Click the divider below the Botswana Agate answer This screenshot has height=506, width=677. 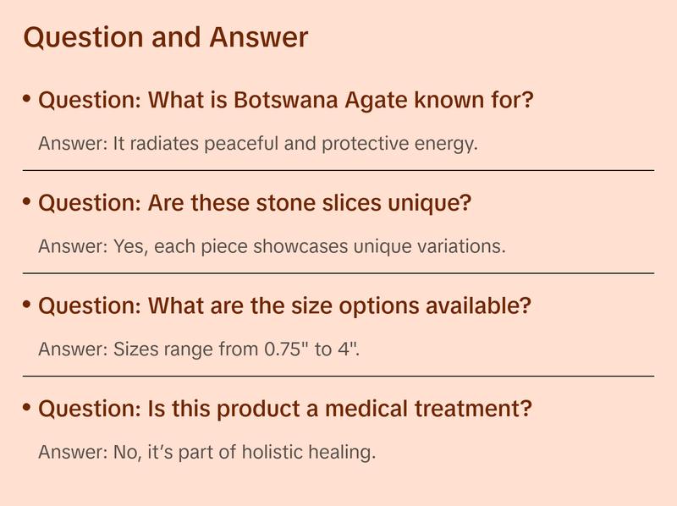338,170
